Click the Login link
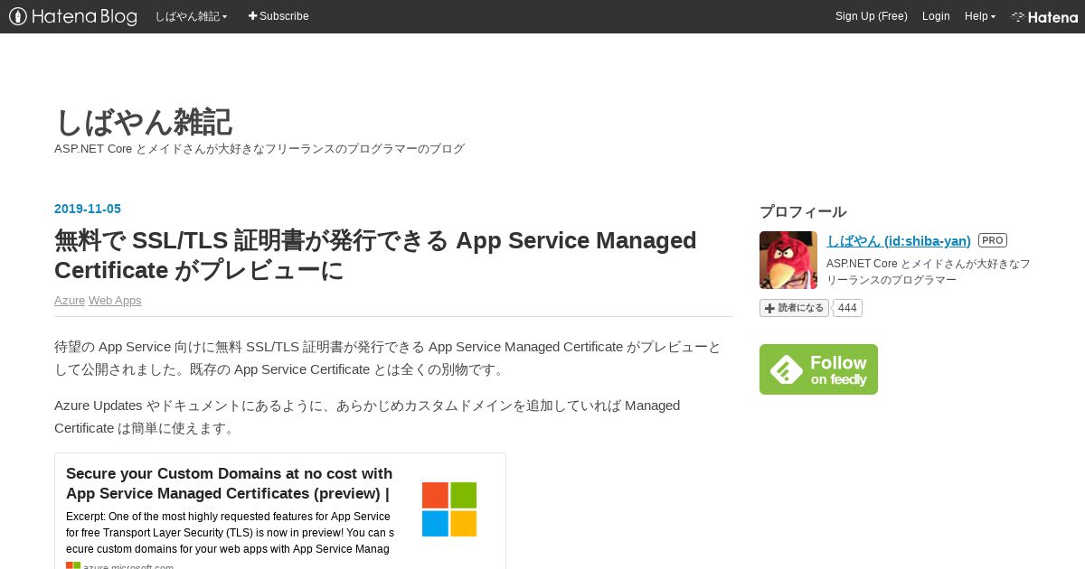Viewport: 1085px width, 569px height. (x=936, y=16)
